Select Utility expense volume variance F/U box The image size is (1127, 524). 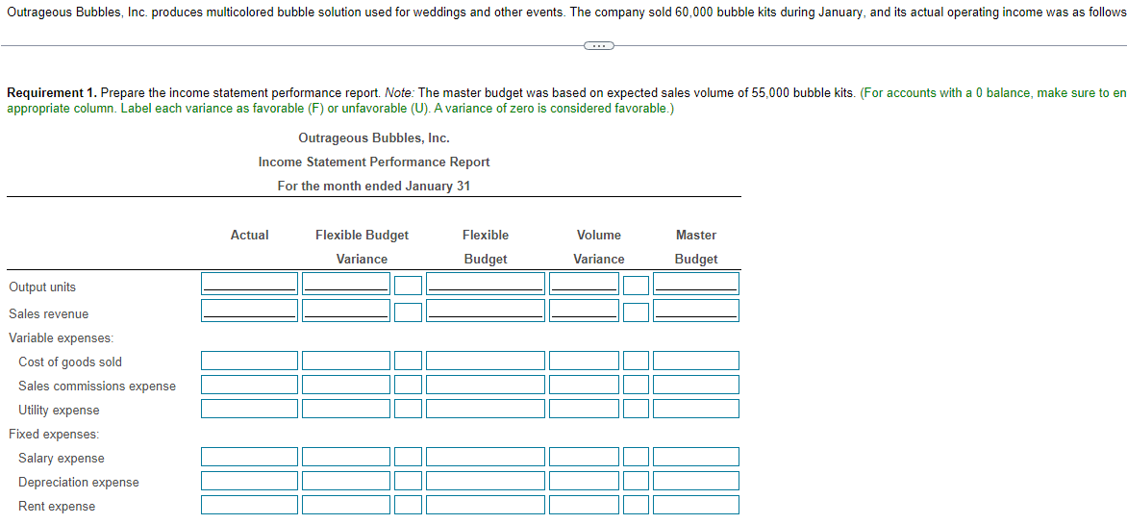click(x=636, y=409)
